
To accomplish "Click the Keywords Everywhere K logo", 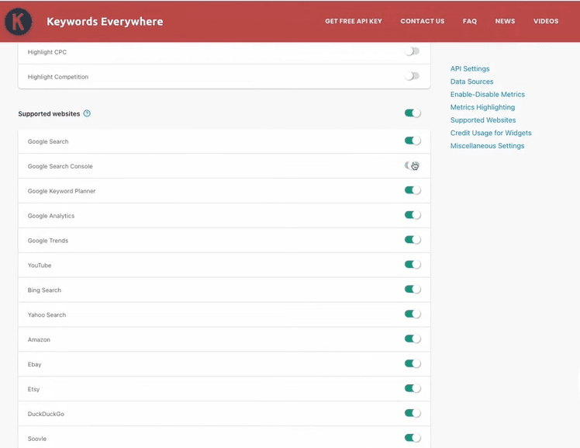I will click(x=18, y=22).
